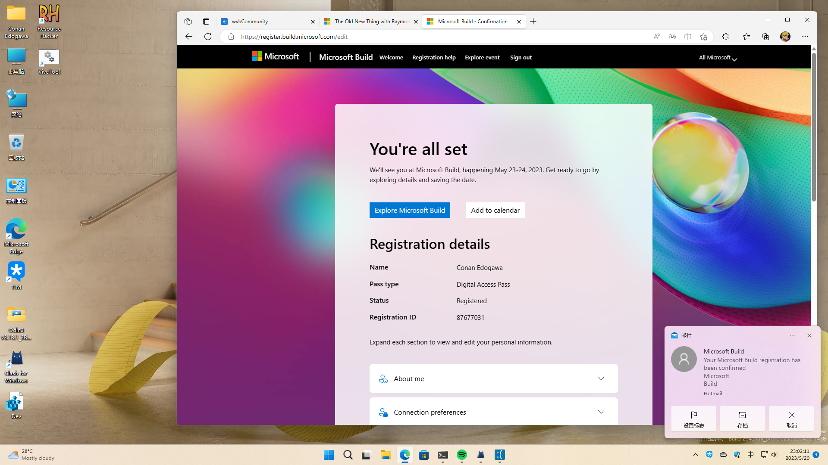Click Explore Microsoft Build button
The image size is (828, 465).
point(410,210)
